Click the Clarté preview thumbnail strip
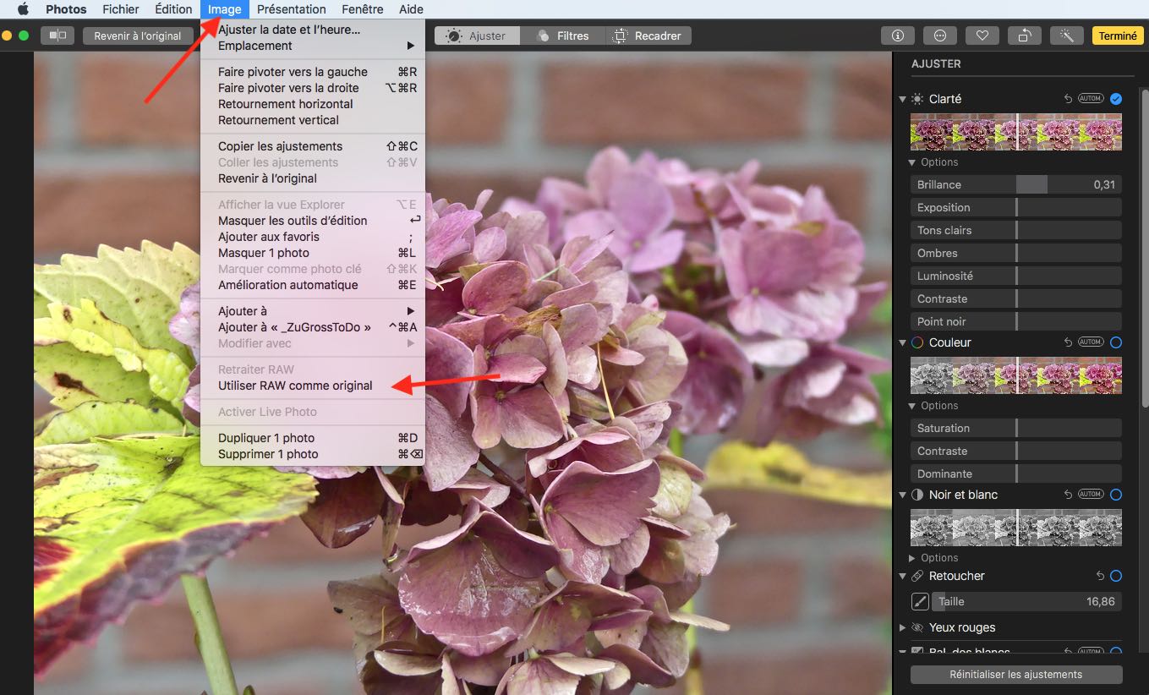 click(x=1016, y=132)
